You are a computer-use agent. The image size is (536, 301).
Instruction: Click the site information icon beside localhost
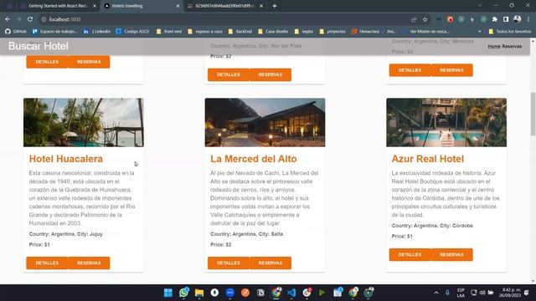point(44,19)
